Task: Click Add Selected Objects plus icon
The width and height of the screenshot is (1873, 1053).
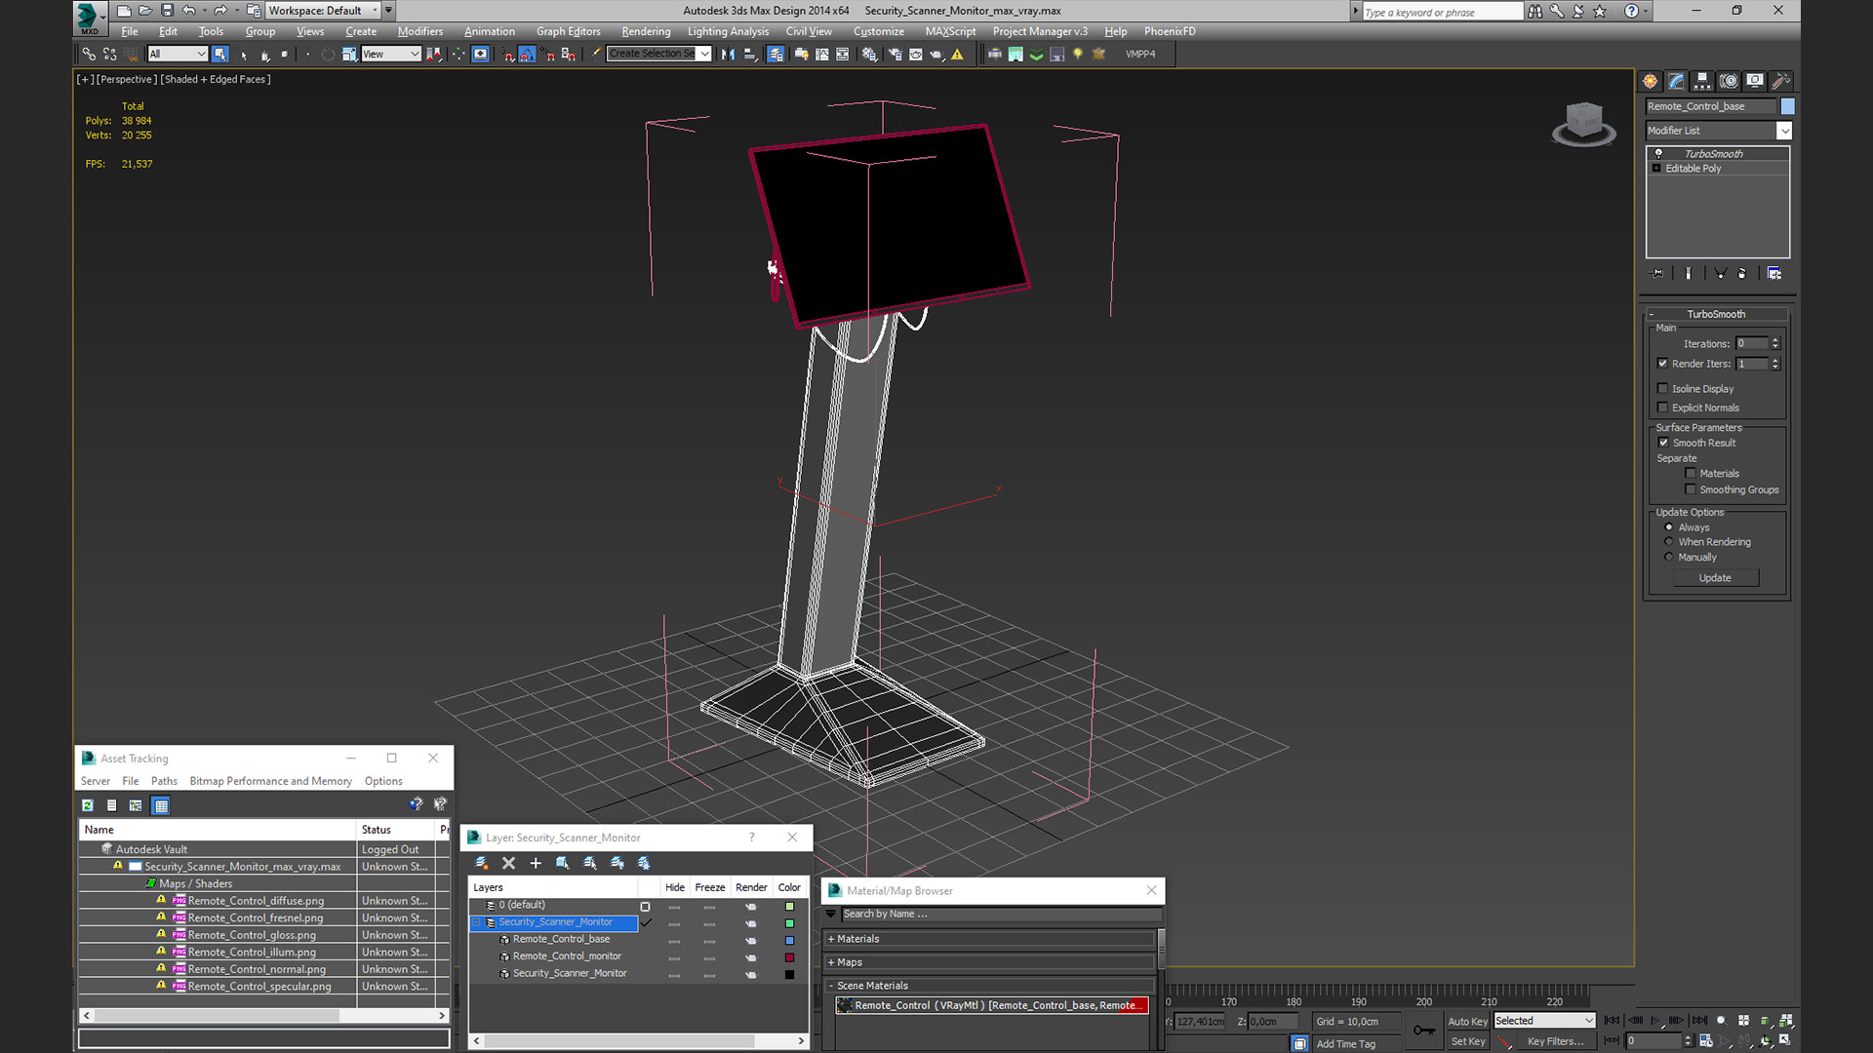Action: coord(536,863)
